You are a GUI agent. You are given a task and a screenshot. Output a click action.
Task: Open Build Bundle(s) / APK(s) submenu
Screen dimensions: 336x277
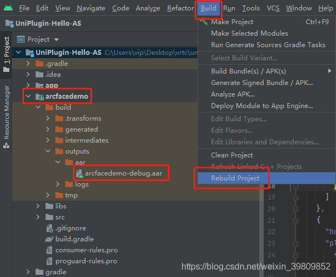click(266, 71)
